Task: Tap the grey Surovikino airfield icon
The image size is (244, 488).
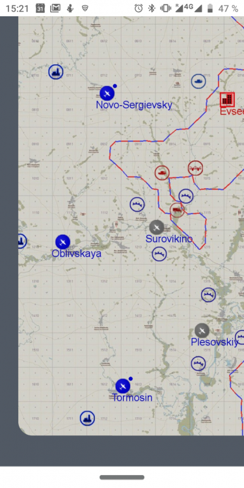Action: pyautogui.click(x=157, y=227)
